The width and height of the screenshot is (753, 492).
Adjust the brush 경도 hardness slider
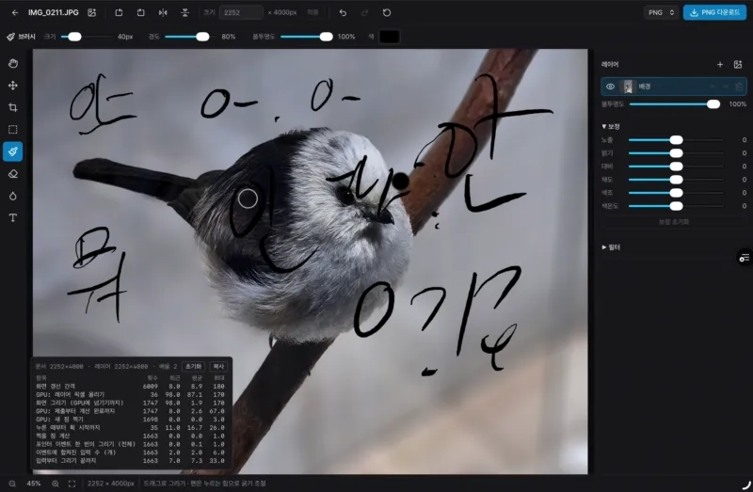pos(190,37)
